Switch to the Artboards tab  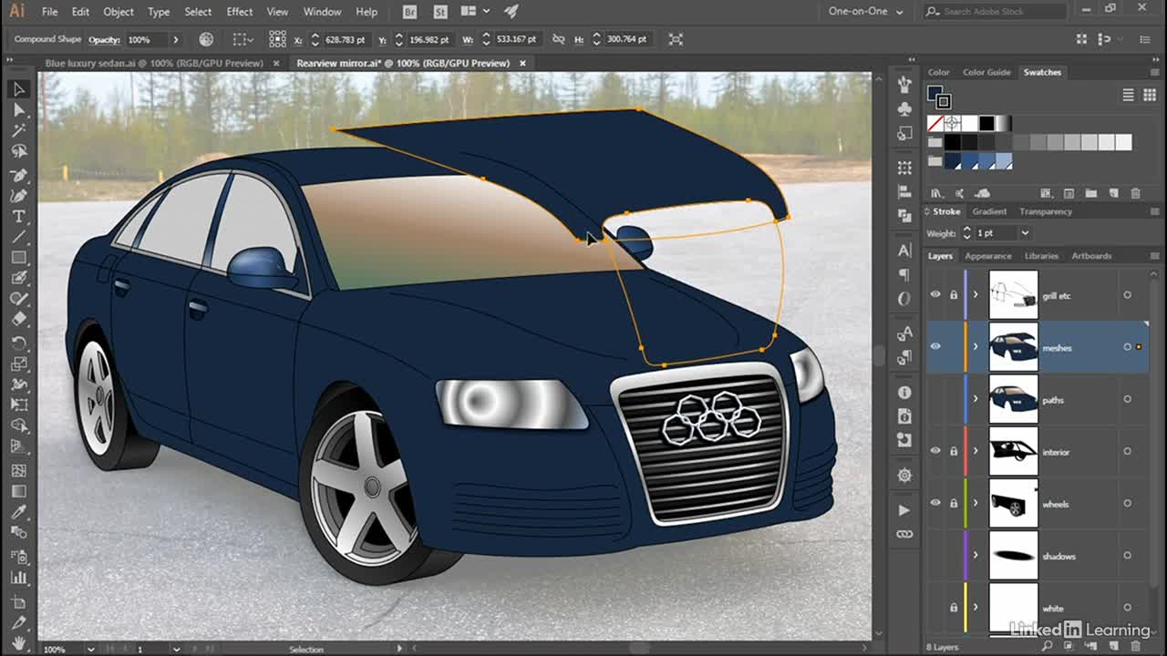[x=1091, y=256]
